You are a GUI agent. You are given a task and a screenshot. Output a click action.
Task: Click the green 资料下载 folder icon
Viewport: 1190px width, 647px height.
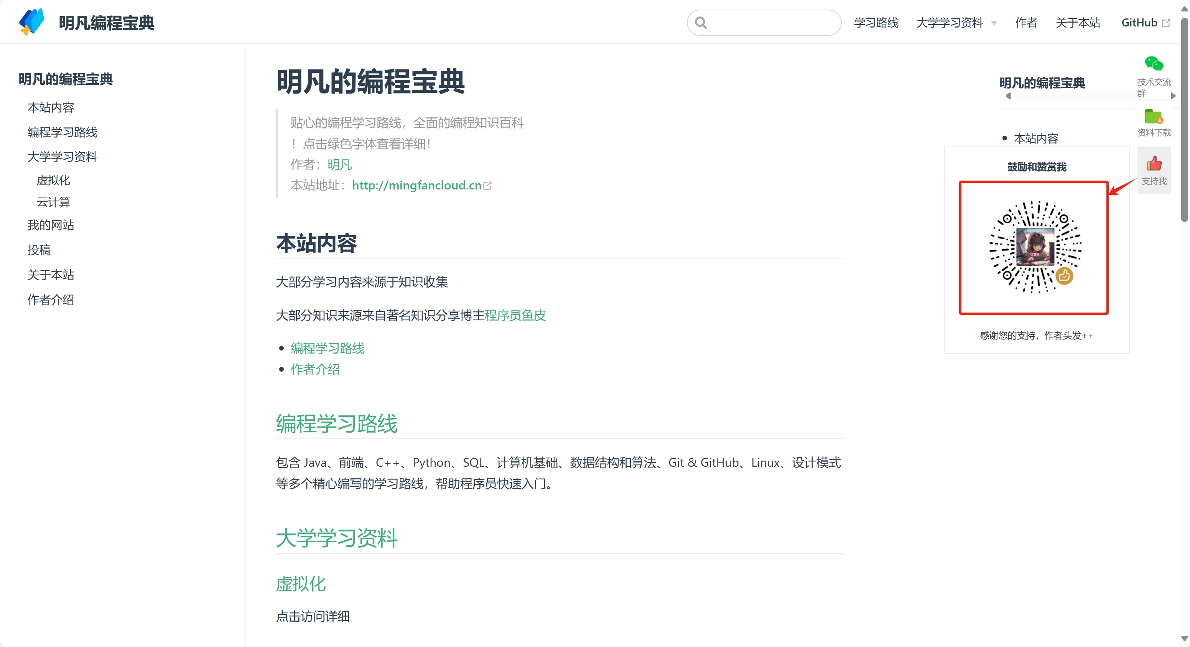1154,117
